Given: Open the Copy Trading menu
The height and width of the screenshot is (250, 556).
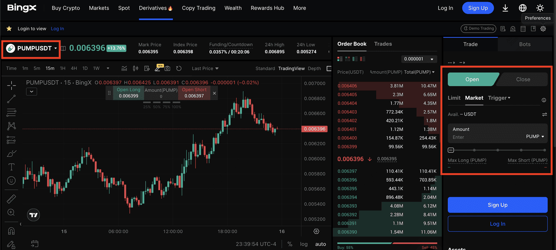Looking at the screenshot, I should pos(199,8).
